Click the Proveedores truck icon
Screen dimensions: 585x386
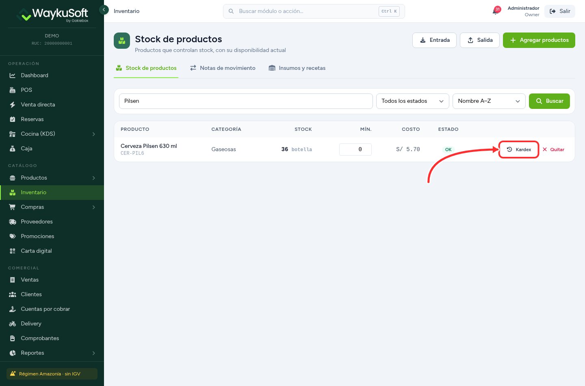pos(13,221)
